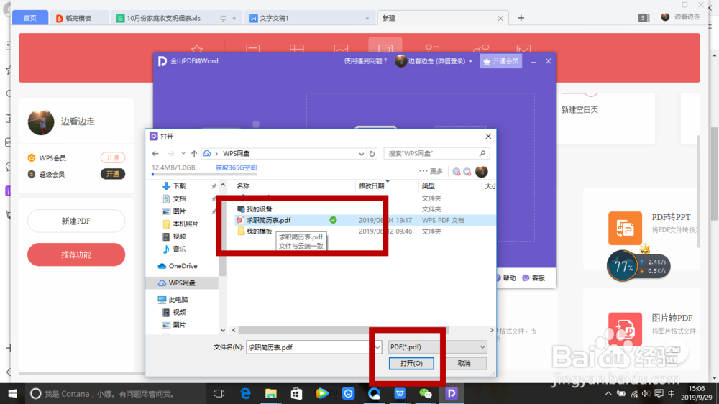Open Windows Start menu

(x=12, y=393)
